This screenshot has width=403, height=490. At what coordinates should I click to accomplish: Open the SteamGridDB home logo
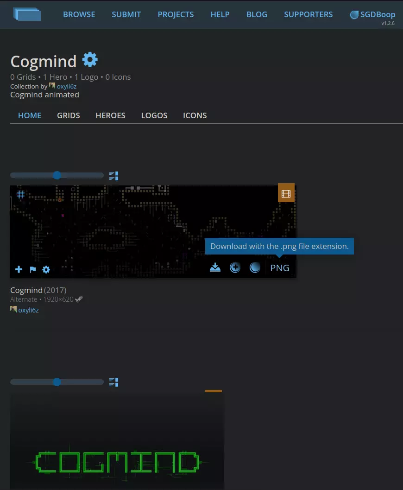[27, 14]
